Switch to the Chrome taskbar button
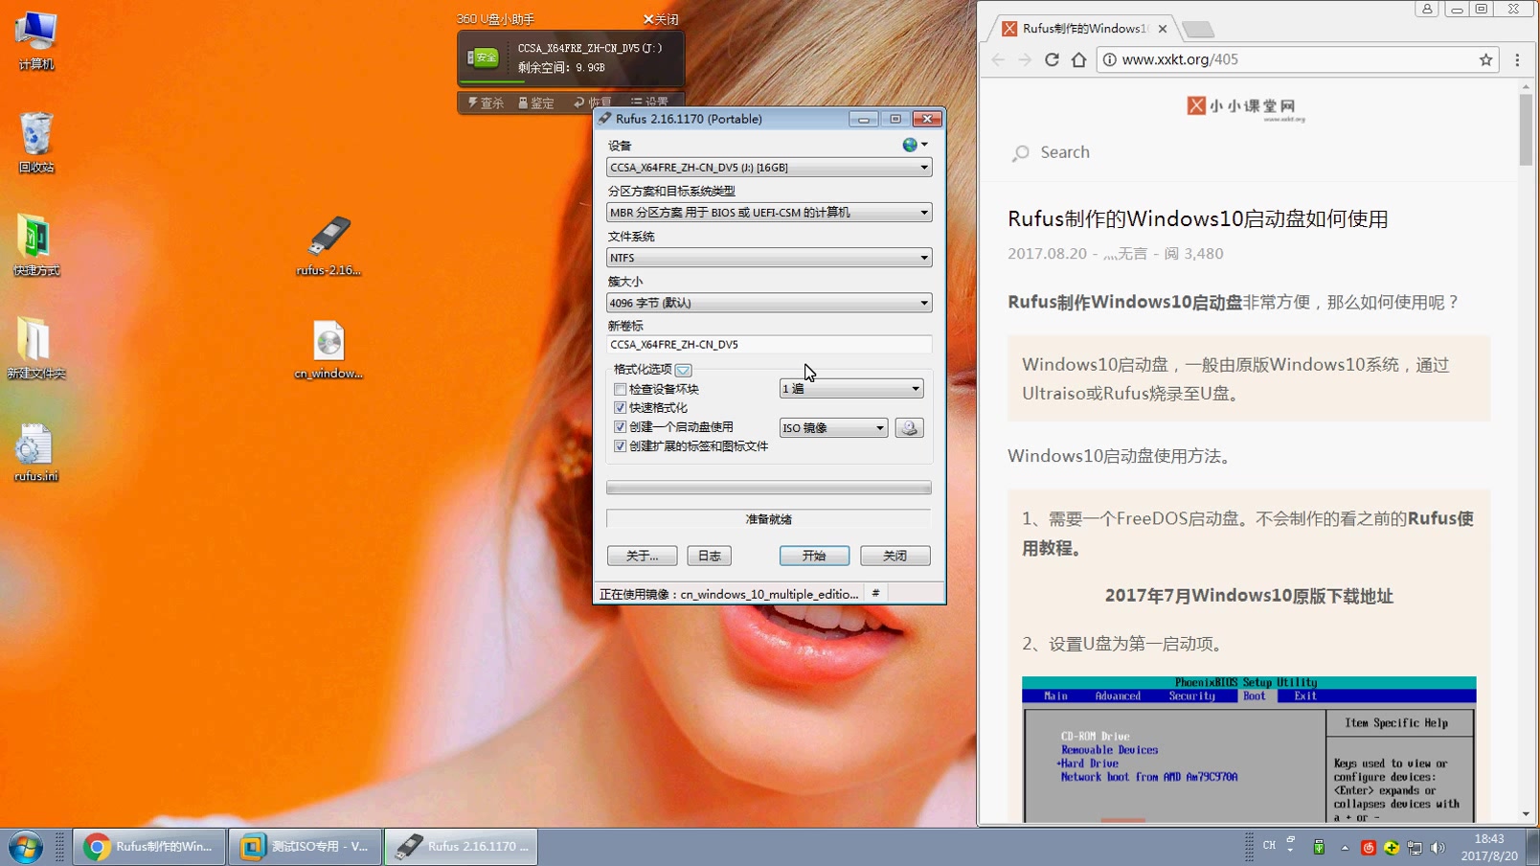This screenshot has width=1540, height=866. pyautogui.click(x=149, y=847)
